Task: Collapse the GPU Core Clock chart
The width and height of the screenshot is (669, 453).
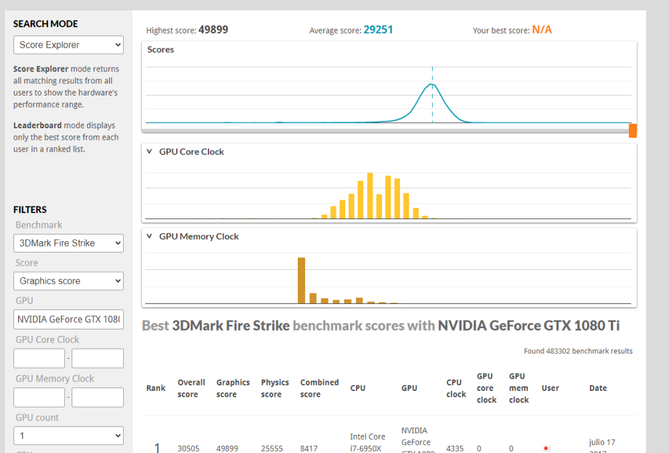Action: coord(149,152)
